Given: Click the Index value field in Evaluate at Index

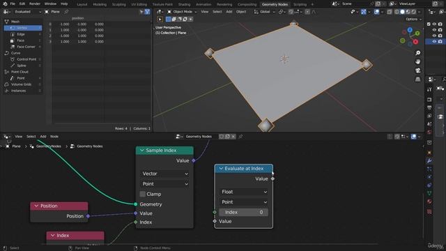Looking at the screenshot, I should click(243, 212).
